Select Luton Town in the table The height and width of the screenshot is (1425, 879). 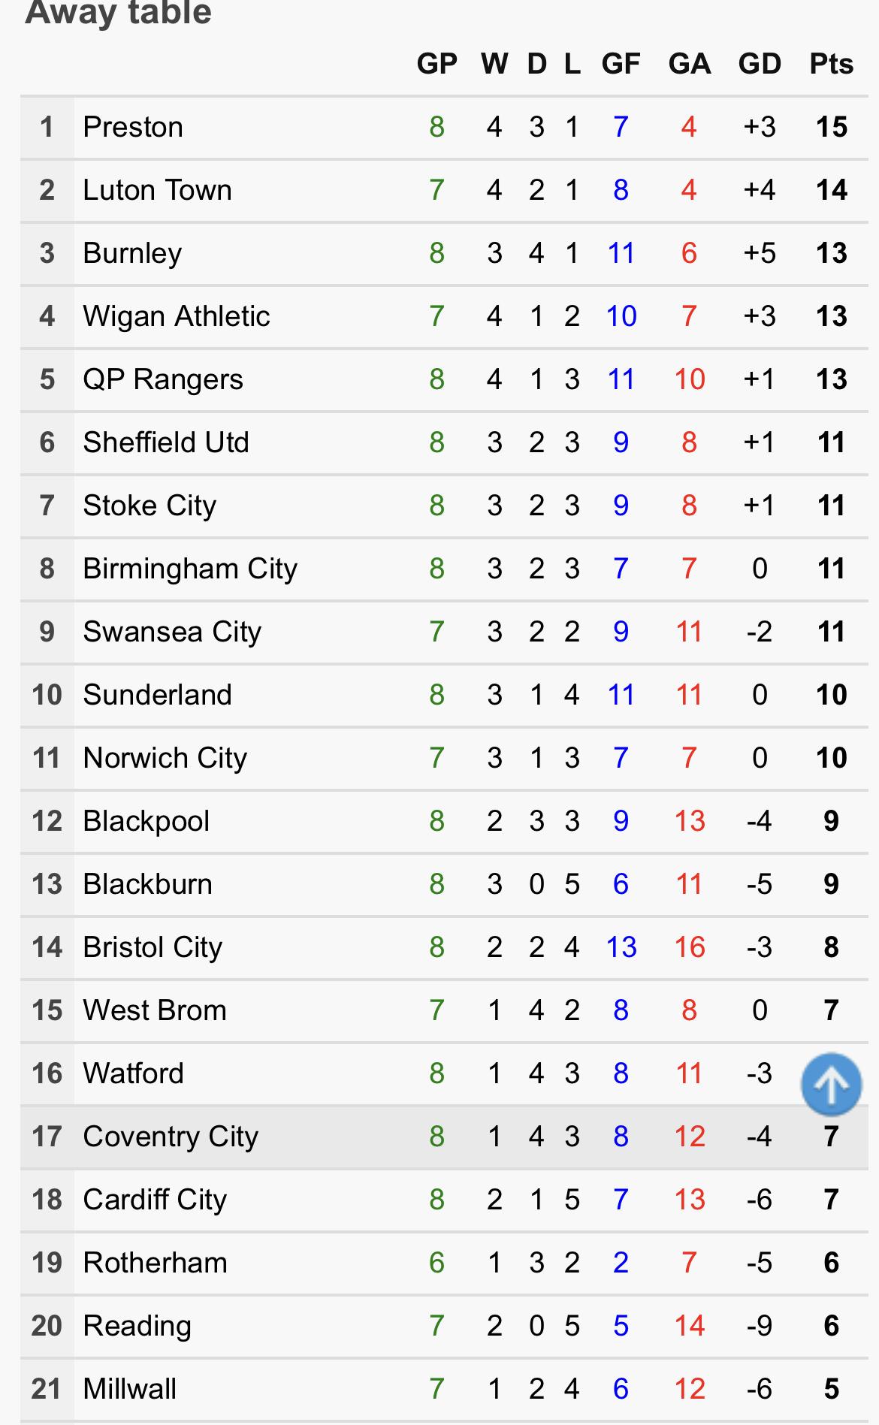tap(157, 190)
